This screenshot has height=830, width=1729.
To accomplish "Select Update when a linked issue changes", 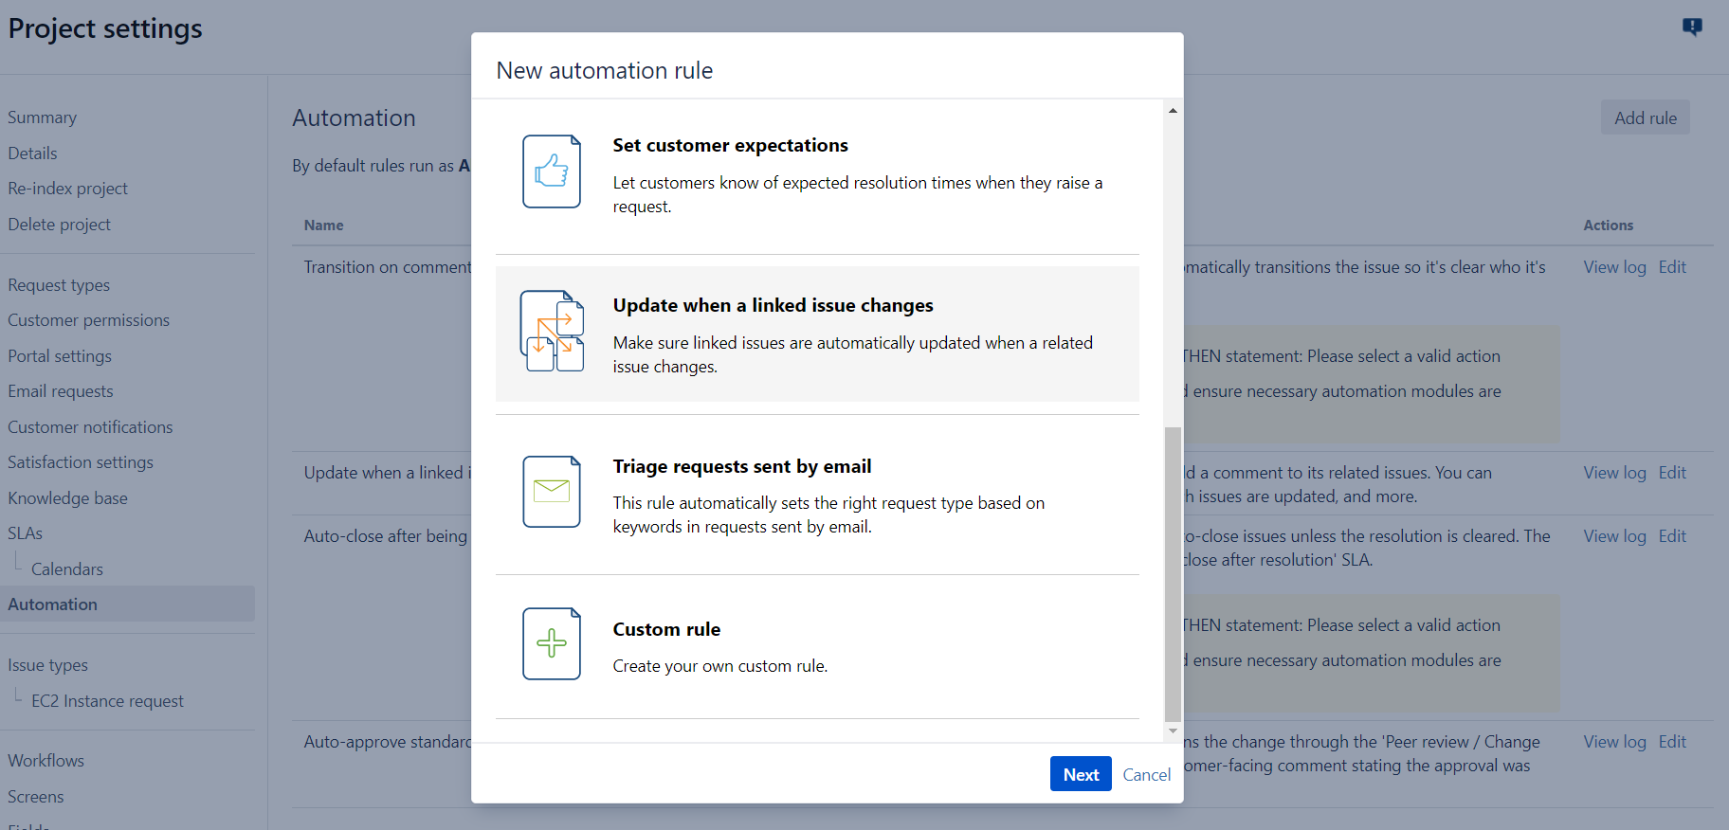I will coord(817,334).
